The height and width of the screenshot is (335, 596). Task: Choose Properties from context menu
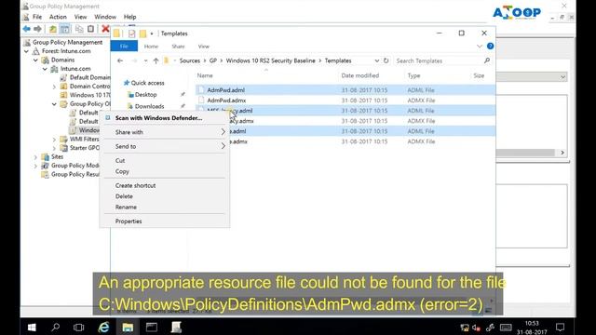[165, 221]
